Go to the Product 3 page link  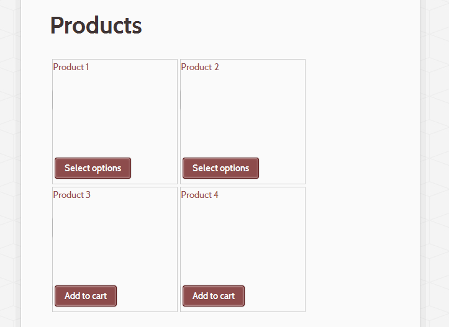pos(71,195)
